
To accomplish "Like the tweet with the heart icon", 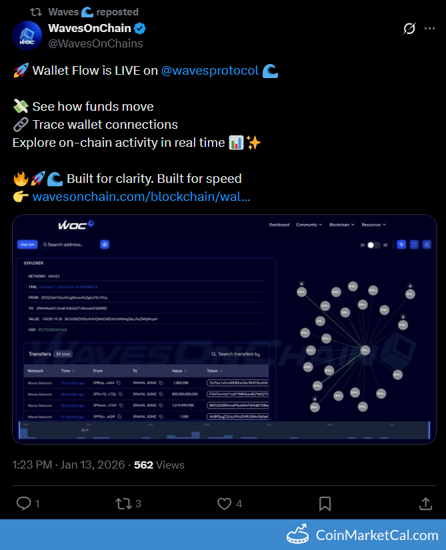I will click(x=225, y=503).
